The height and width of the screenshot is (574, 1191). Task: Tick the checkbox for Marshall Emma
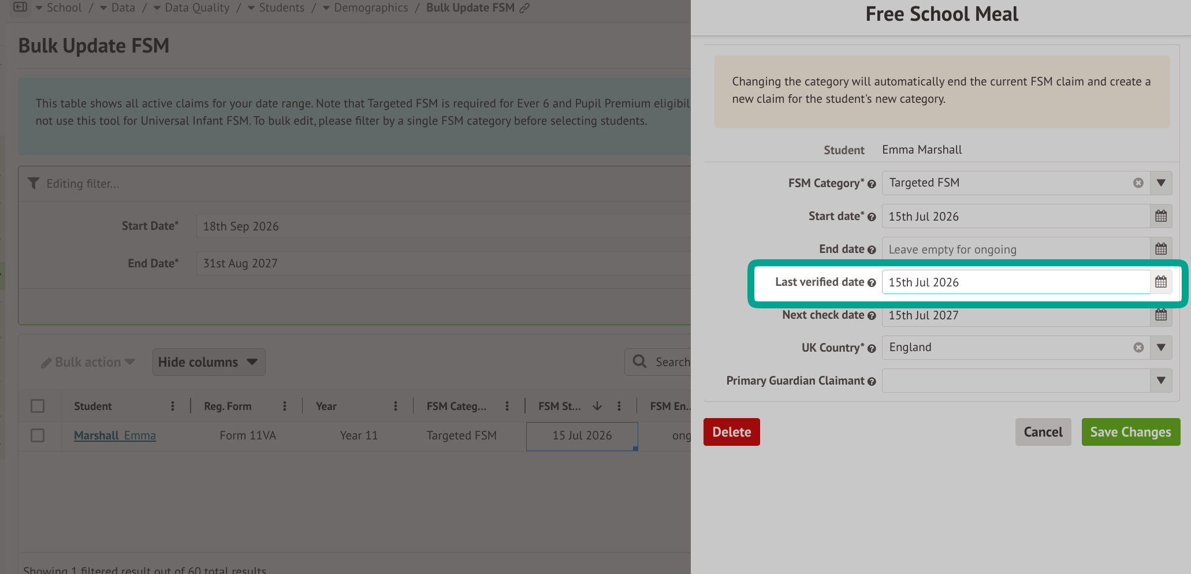click(38, 435)
